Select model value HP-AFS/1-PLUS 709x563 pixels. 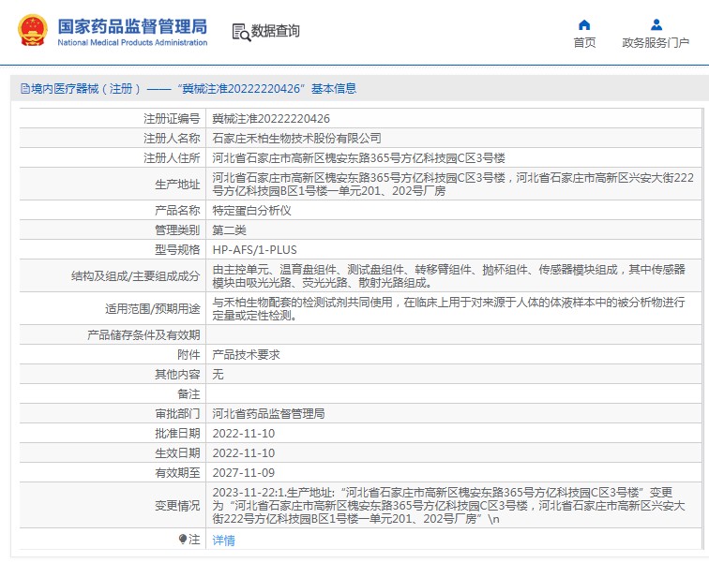click(253, 249)
